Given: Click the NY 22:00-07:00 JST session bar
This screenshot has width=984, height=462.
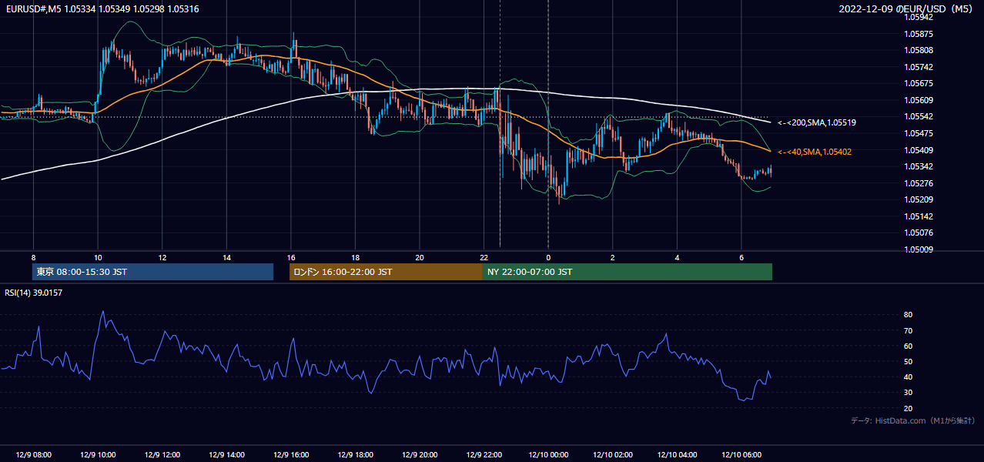Looking at the screenshot, I should [628, 272].
